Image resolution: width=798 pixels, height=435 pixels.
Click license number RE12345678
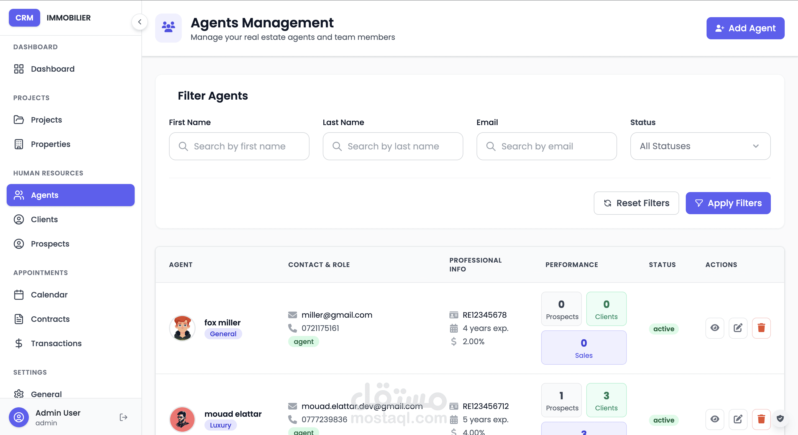point(485,315)
